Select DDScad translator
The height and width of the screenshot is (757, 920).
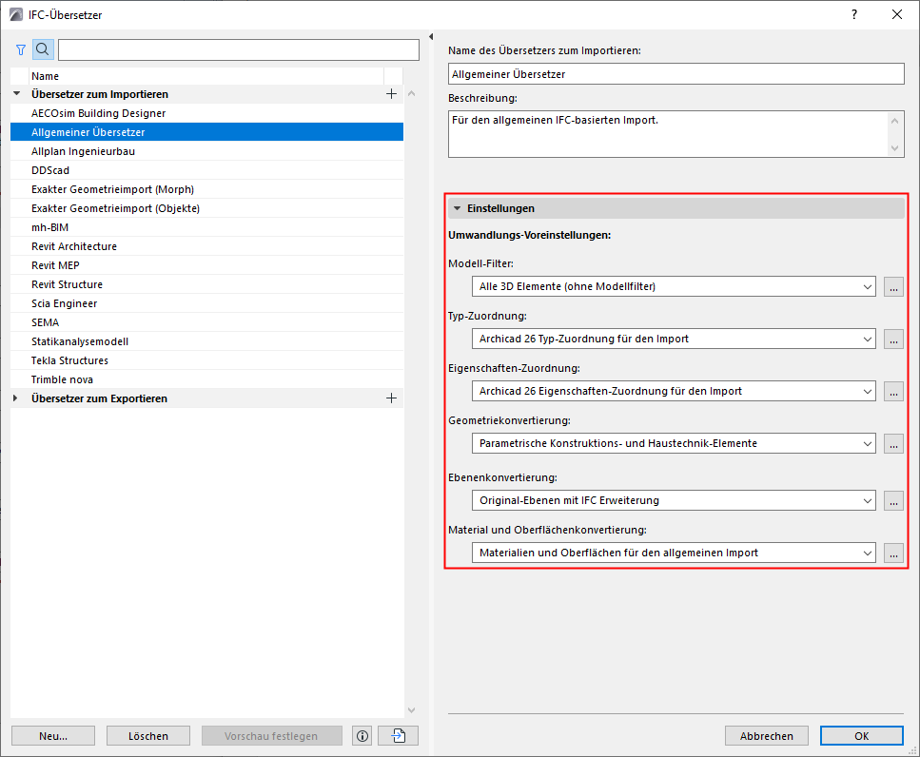206,170
